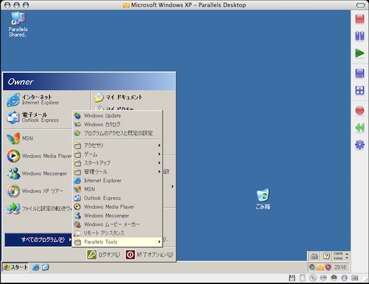Open Parallels configuration via gear icon
Image resolution: width=369 pixels, height=284 pixels.
coord(360,145)
